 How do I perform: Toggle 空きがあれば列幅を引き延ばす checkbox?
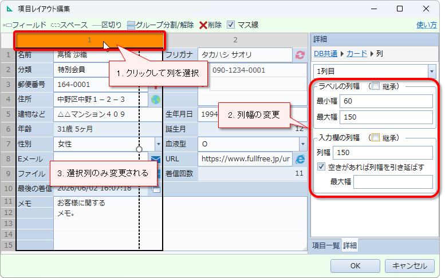pos(321,166)
